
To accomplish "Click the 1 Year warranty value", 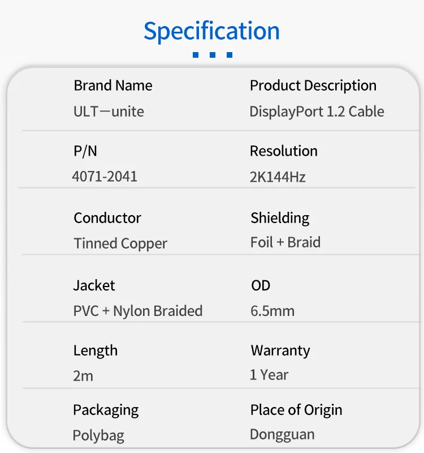I will 269,375.
